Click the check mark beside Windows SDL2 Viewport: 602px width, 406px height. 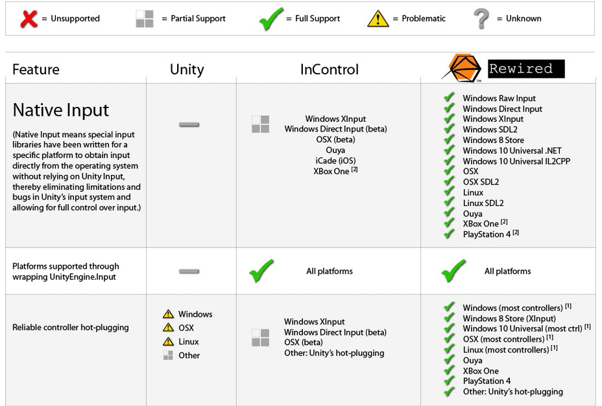(x=449, y=129)
